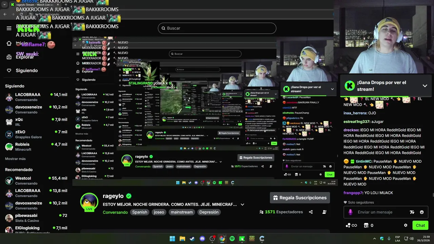Click the speaker volume icon in system tray
Image resolution: width=434 pixels, height=244 pixels.
coord(411,239)
